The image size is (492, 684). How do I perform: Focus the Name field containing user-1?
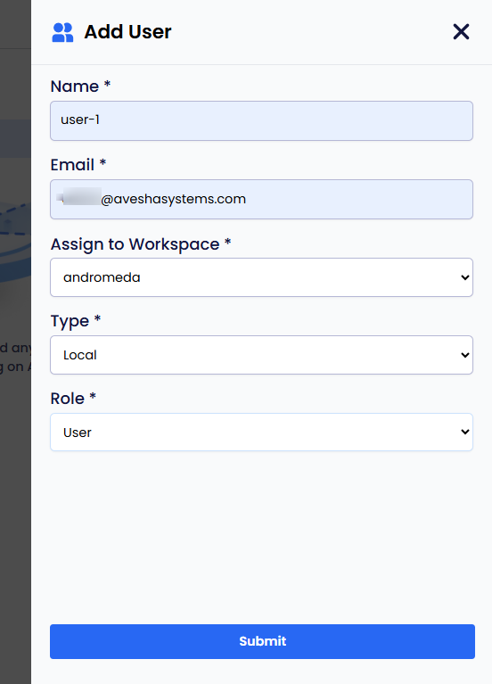click(x=261, y=120)
